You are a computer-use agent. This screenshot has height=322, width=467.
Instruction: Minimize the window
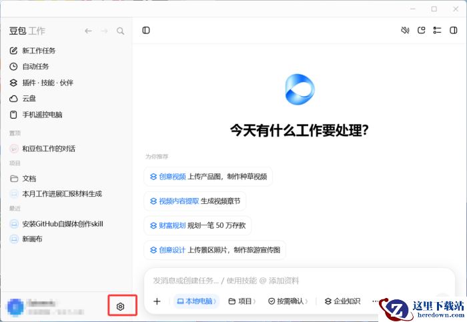(413, 9)
